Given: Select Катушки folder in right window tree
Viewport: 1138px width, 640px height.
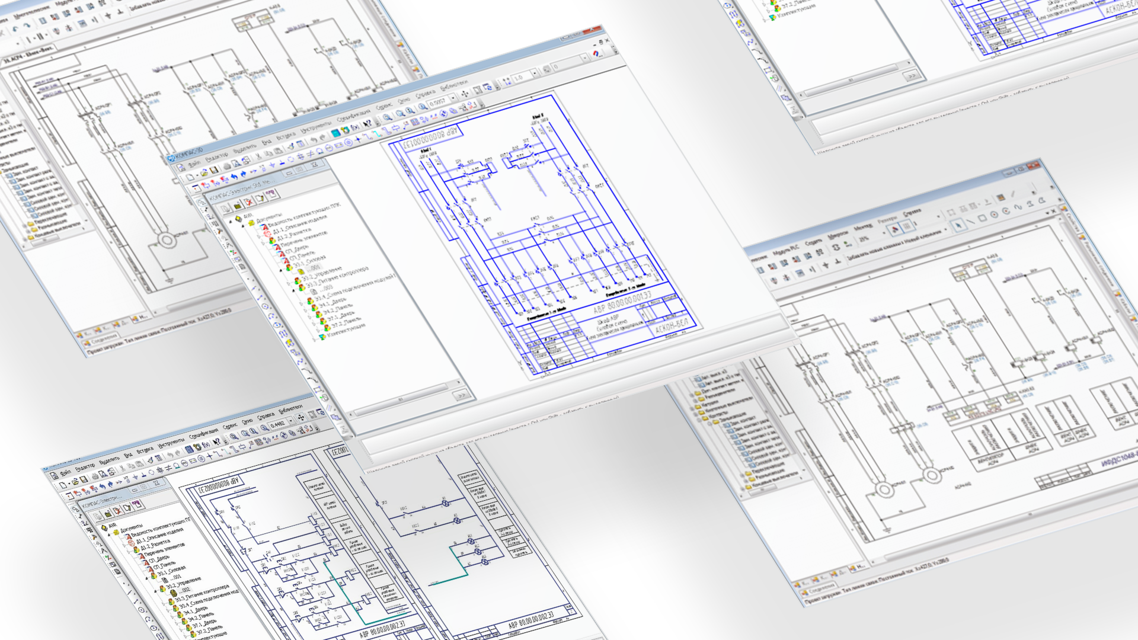Looking at the screenshot, I should click(x=710, y=403).
